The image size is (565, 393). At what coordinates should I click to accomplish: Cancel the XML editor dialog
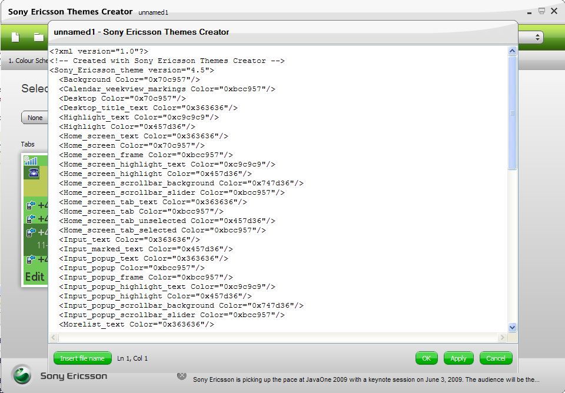[x=496, y=358]
